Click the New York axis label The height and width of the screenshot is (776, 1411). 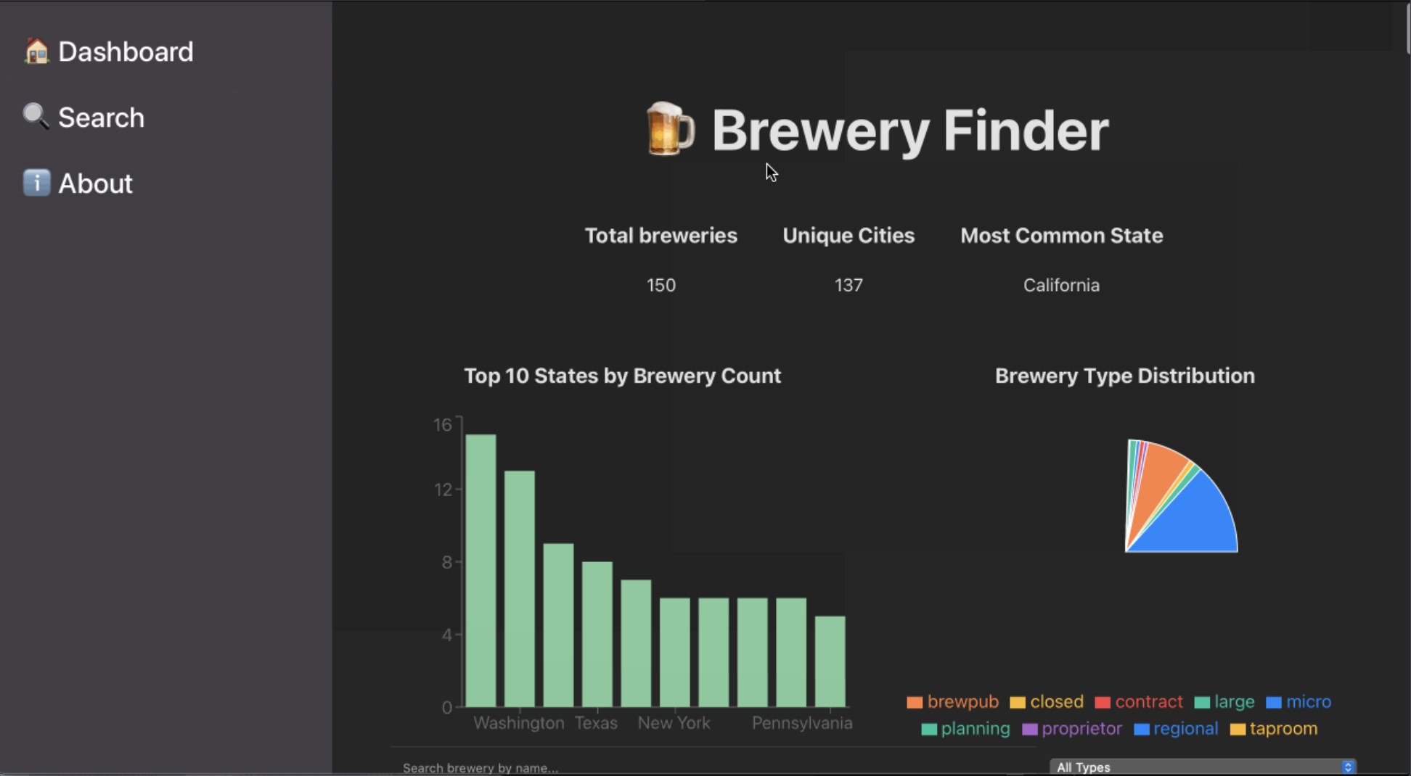(x=674, y=723)
